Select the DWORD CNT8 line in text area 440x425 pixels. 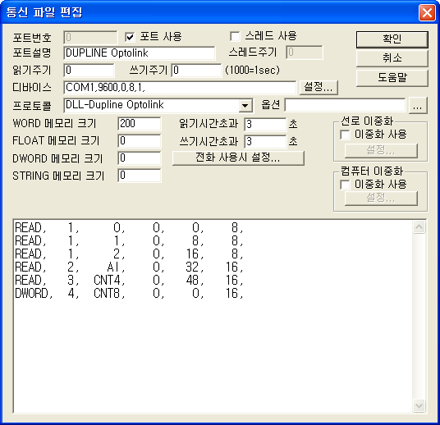(x=129, y=294)
